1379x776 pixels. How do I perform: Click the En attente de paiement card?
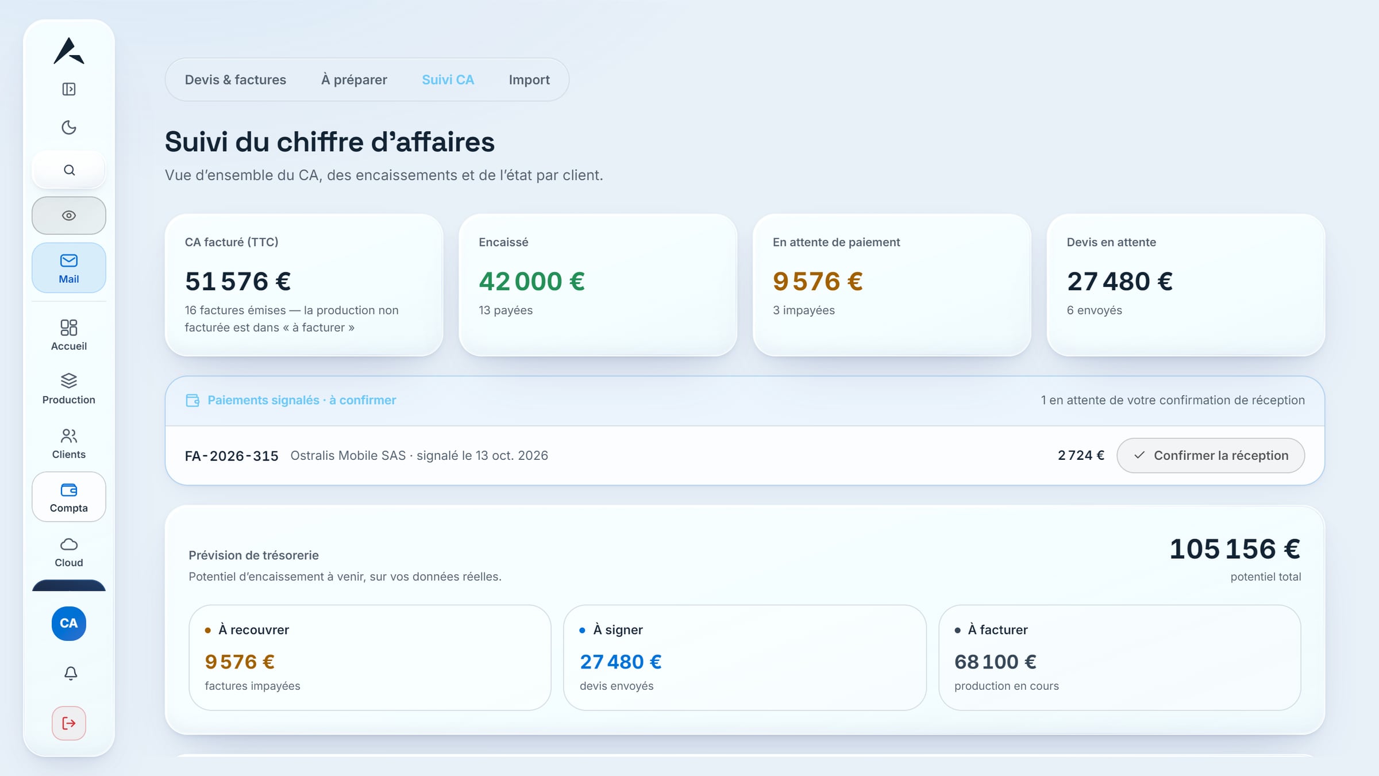tap(892, 285)
